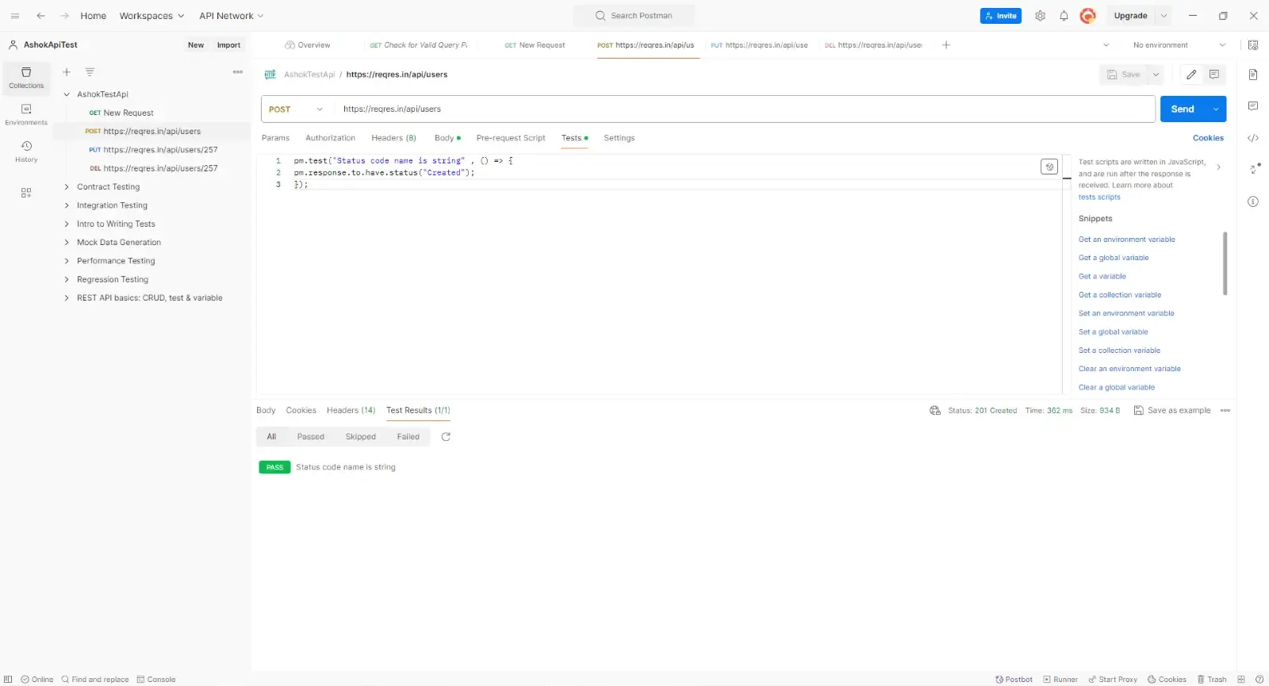1269x686 pixels.
Task: Switch to the Pre-request Script tab
Action: coord(511,138)
